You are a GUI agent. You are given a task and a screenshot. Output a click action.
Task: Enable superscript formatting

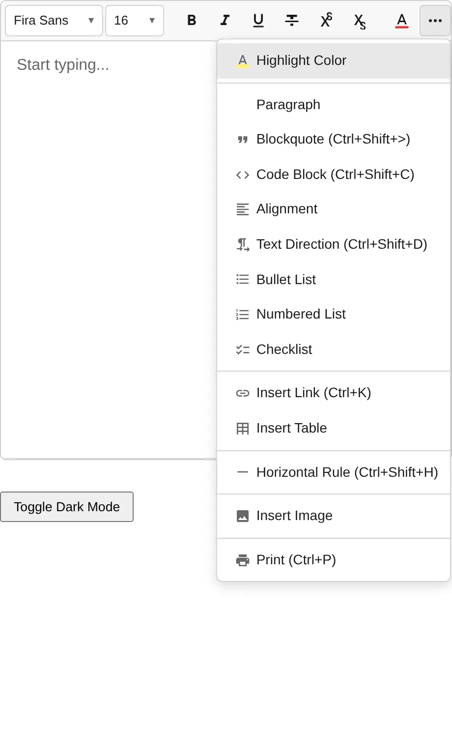click(326, 20)
